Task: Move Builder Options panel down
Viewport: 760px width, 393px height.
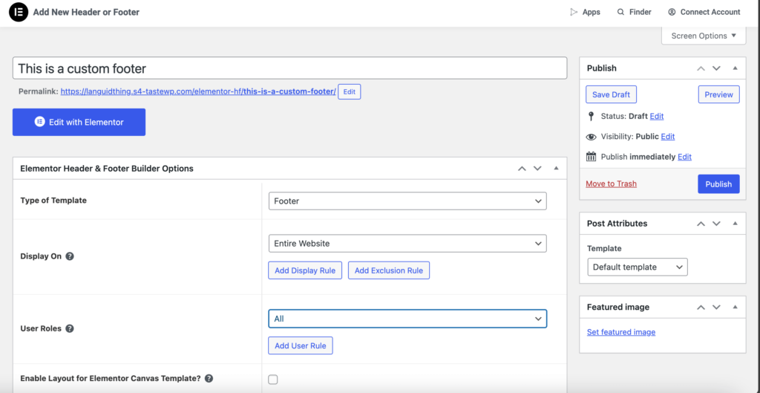Action: (537, 169)
